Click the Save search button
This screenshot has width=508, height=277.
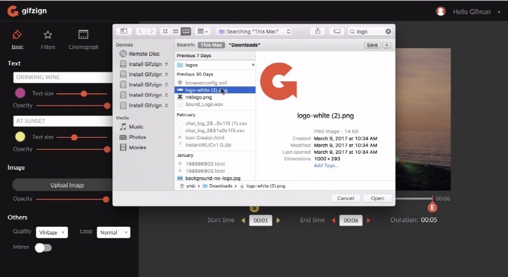[x=372, y=45]
